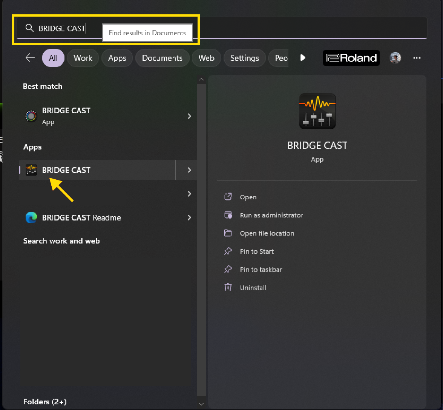The image size is (443, 410).
Task: Click the Open icon for BRIDGE CAST
Action: [x=228, y=197]
